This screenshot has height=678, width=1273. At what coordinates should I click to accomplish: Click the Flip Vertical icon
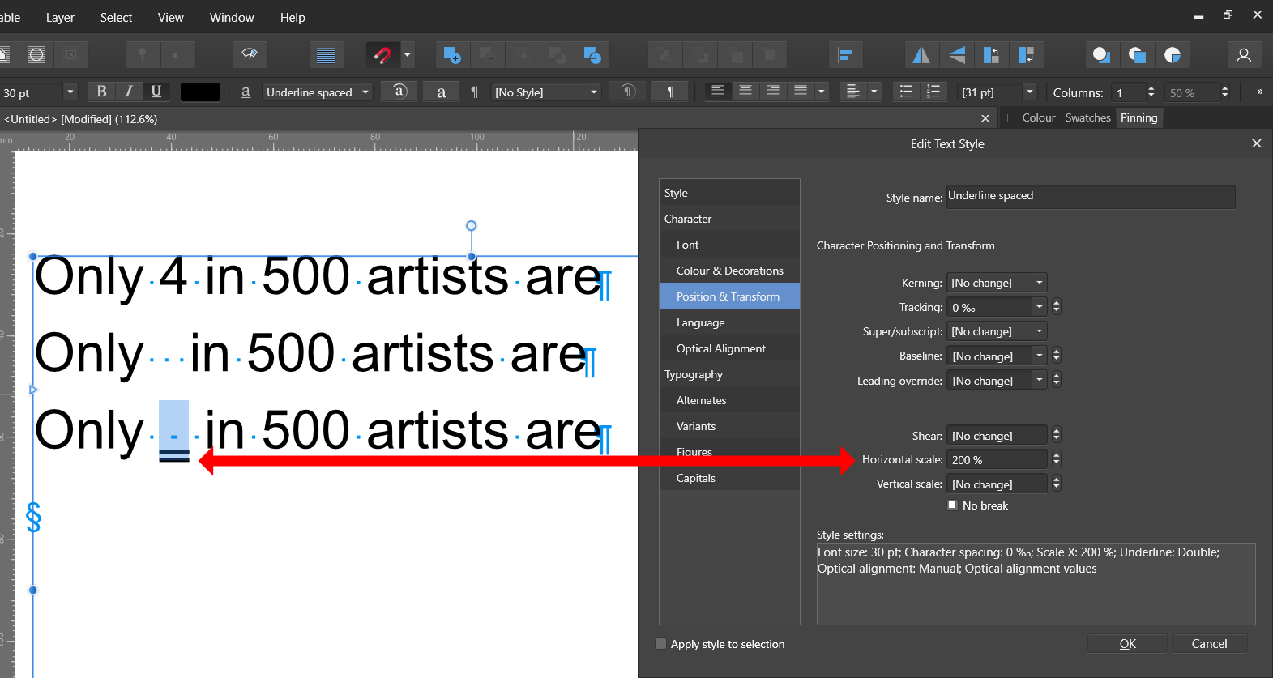pyautogui.click(x=957, y=55)
